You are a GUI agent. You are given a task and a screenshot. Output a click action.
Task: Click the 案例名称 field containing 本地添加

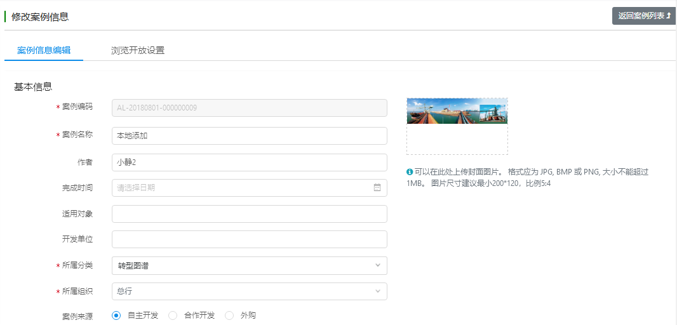click(249, 136)
